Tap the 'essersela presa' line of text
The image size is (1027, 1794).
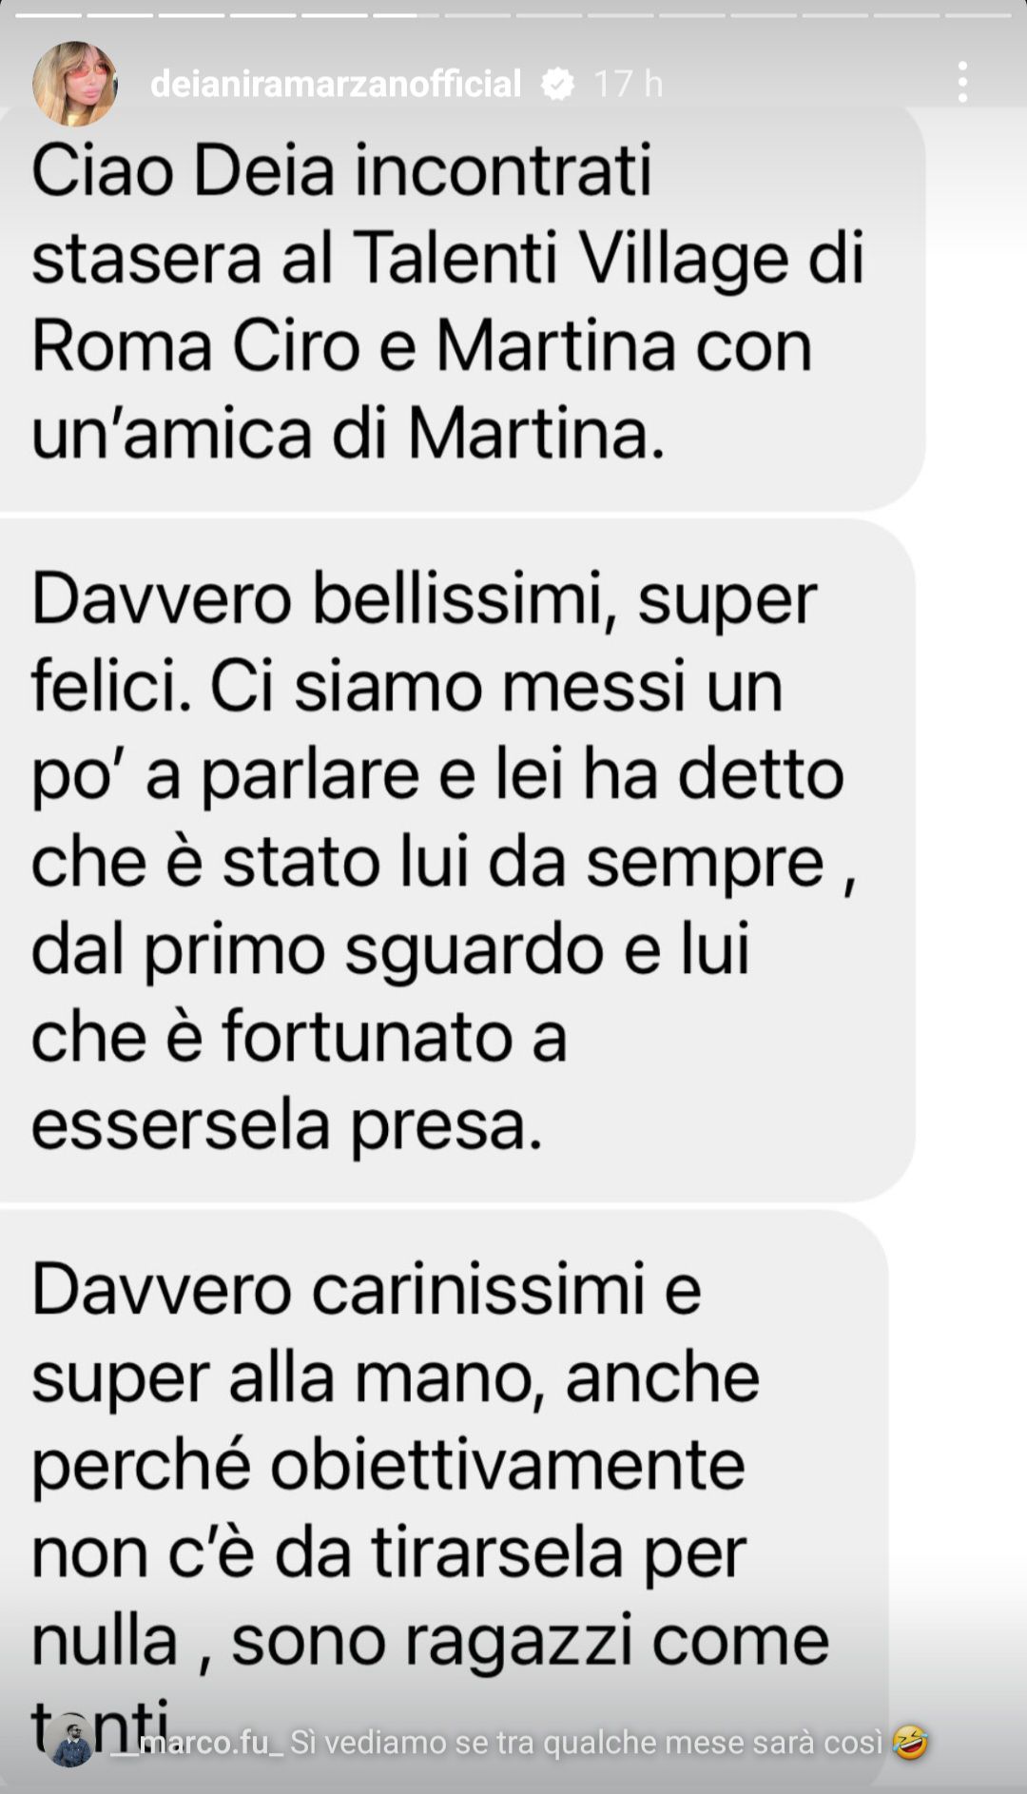286,1125
